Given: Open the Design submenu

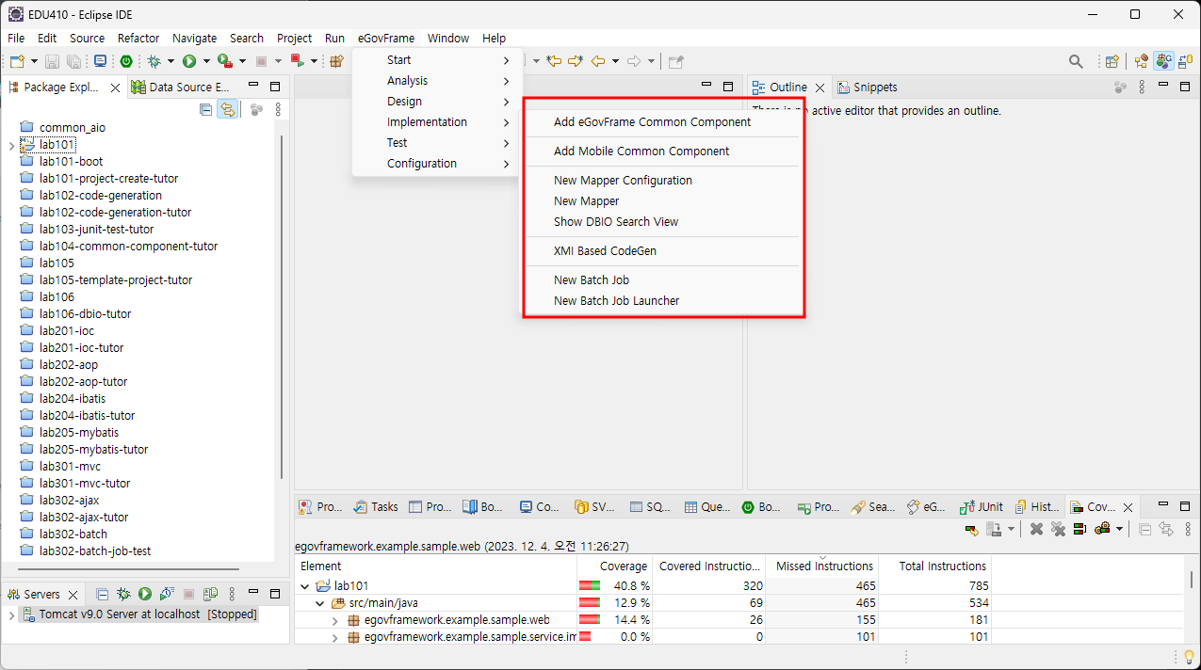Looking at the screenshot, I should [437, 102].
